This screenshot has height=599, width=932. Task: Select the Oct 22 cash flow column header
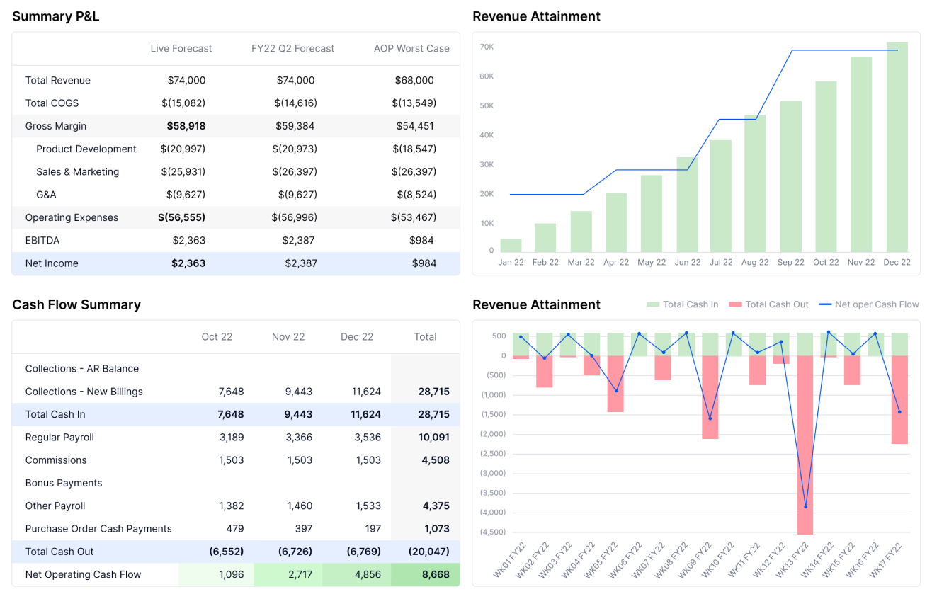tap(217, 337)
